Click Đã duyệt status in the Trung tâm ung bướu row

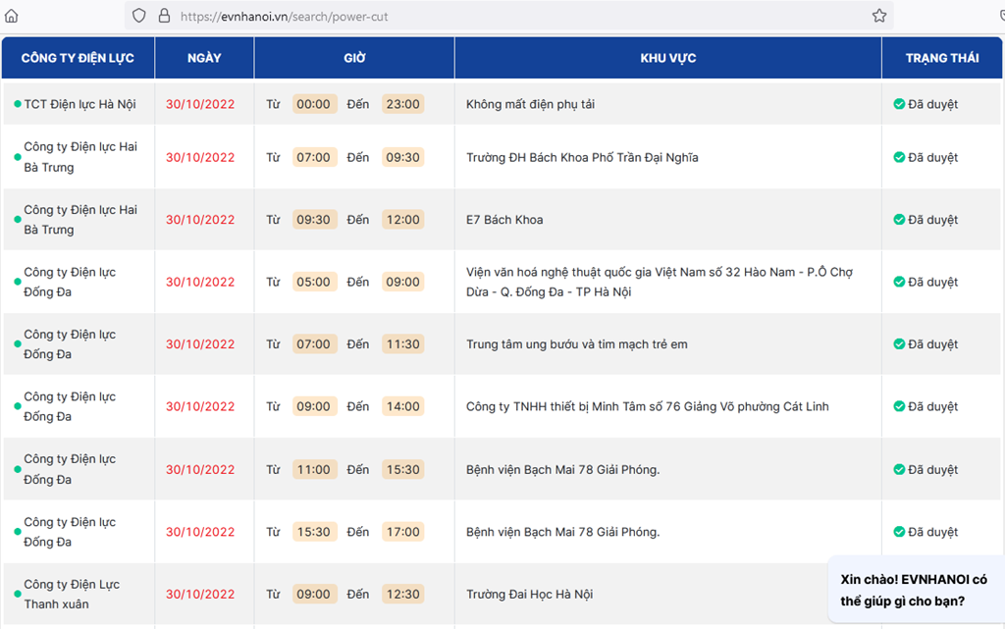932,344
